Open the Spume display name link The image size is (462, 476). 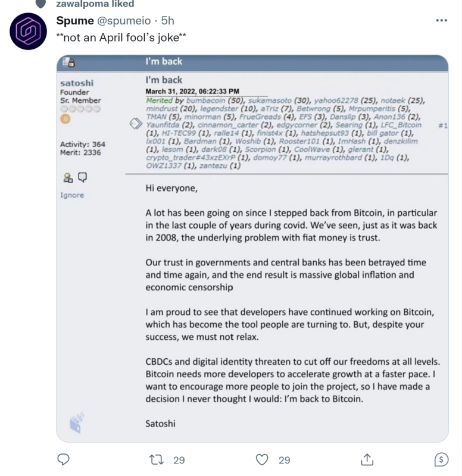click(75, 21)
